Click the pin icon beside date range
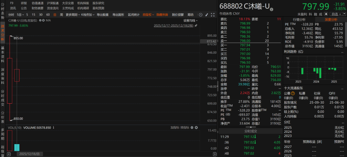This screenshot has width=347, height=157. pyautogui.click(x=196, y=26)
